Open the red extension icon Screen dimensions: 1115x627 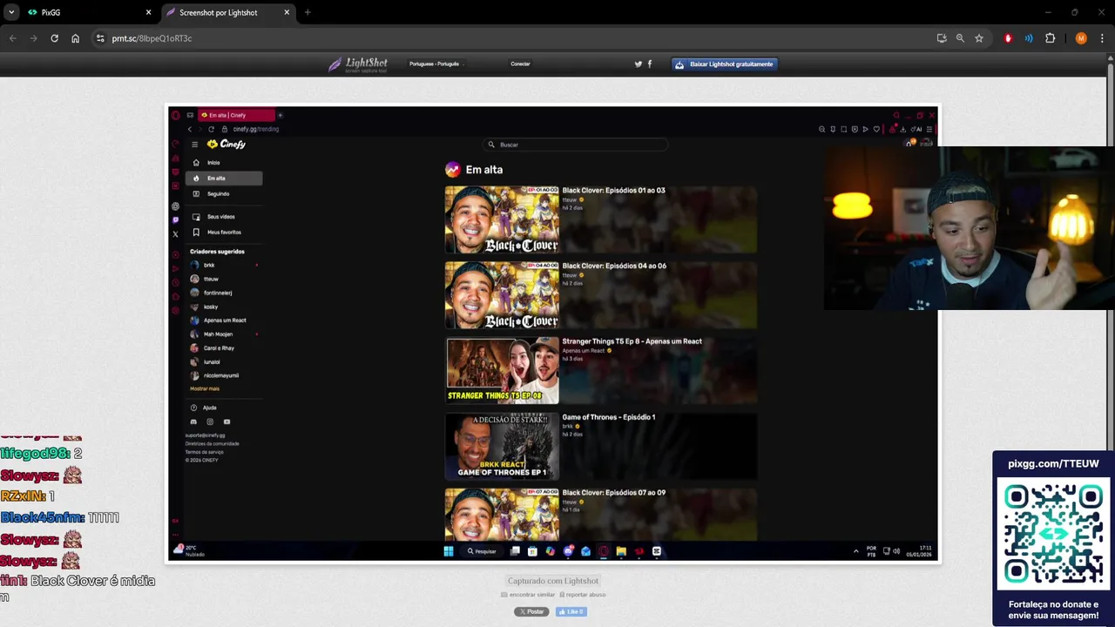(1008, 38)
